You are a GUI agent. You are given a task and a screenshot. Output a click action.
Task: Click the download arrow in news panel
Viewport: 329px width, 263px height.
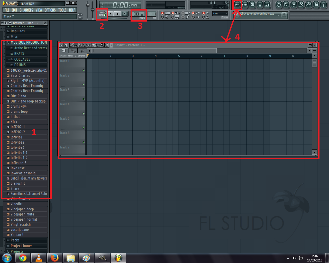(284, 15)
